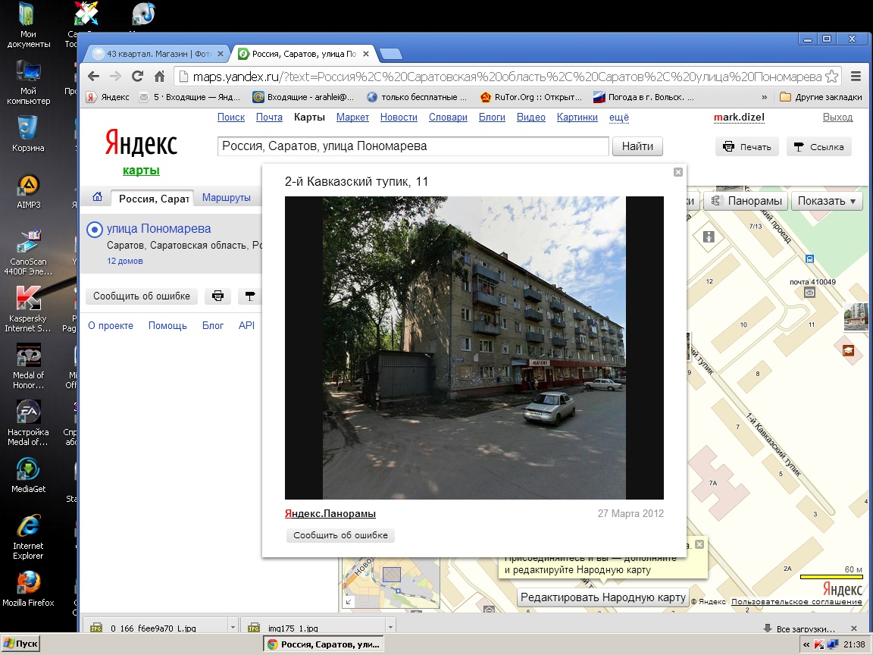This screenshot has height=655, width=873.
Task: Reload the page with the refresh icon
Action: tap(137, 77)
